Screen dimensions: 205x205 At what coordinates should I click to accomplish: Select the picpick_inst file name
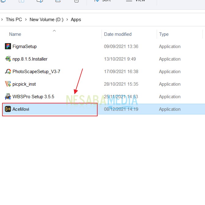coord(24,84)
